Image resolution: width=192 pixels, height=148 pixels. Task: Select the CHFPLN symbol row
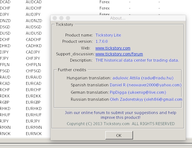click(x=33, y=65)
